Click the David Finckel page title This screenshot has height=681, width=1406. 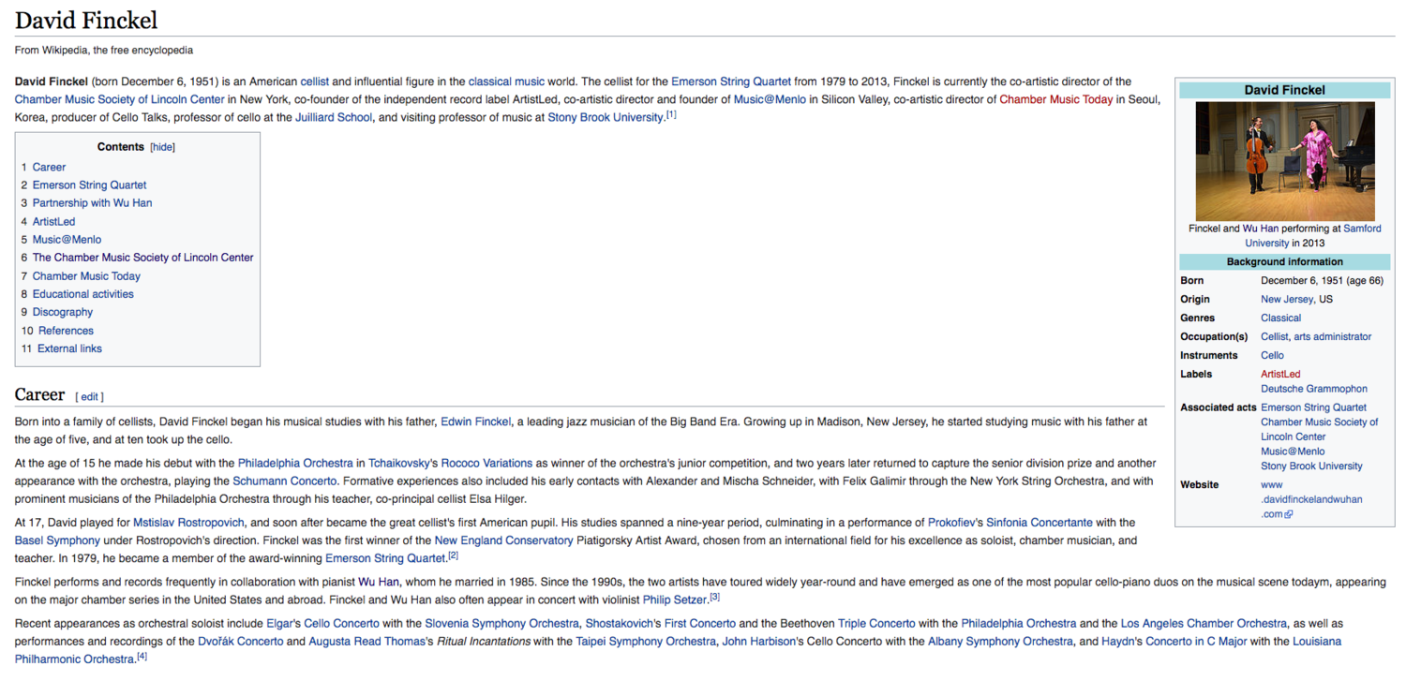pos(86,20)
